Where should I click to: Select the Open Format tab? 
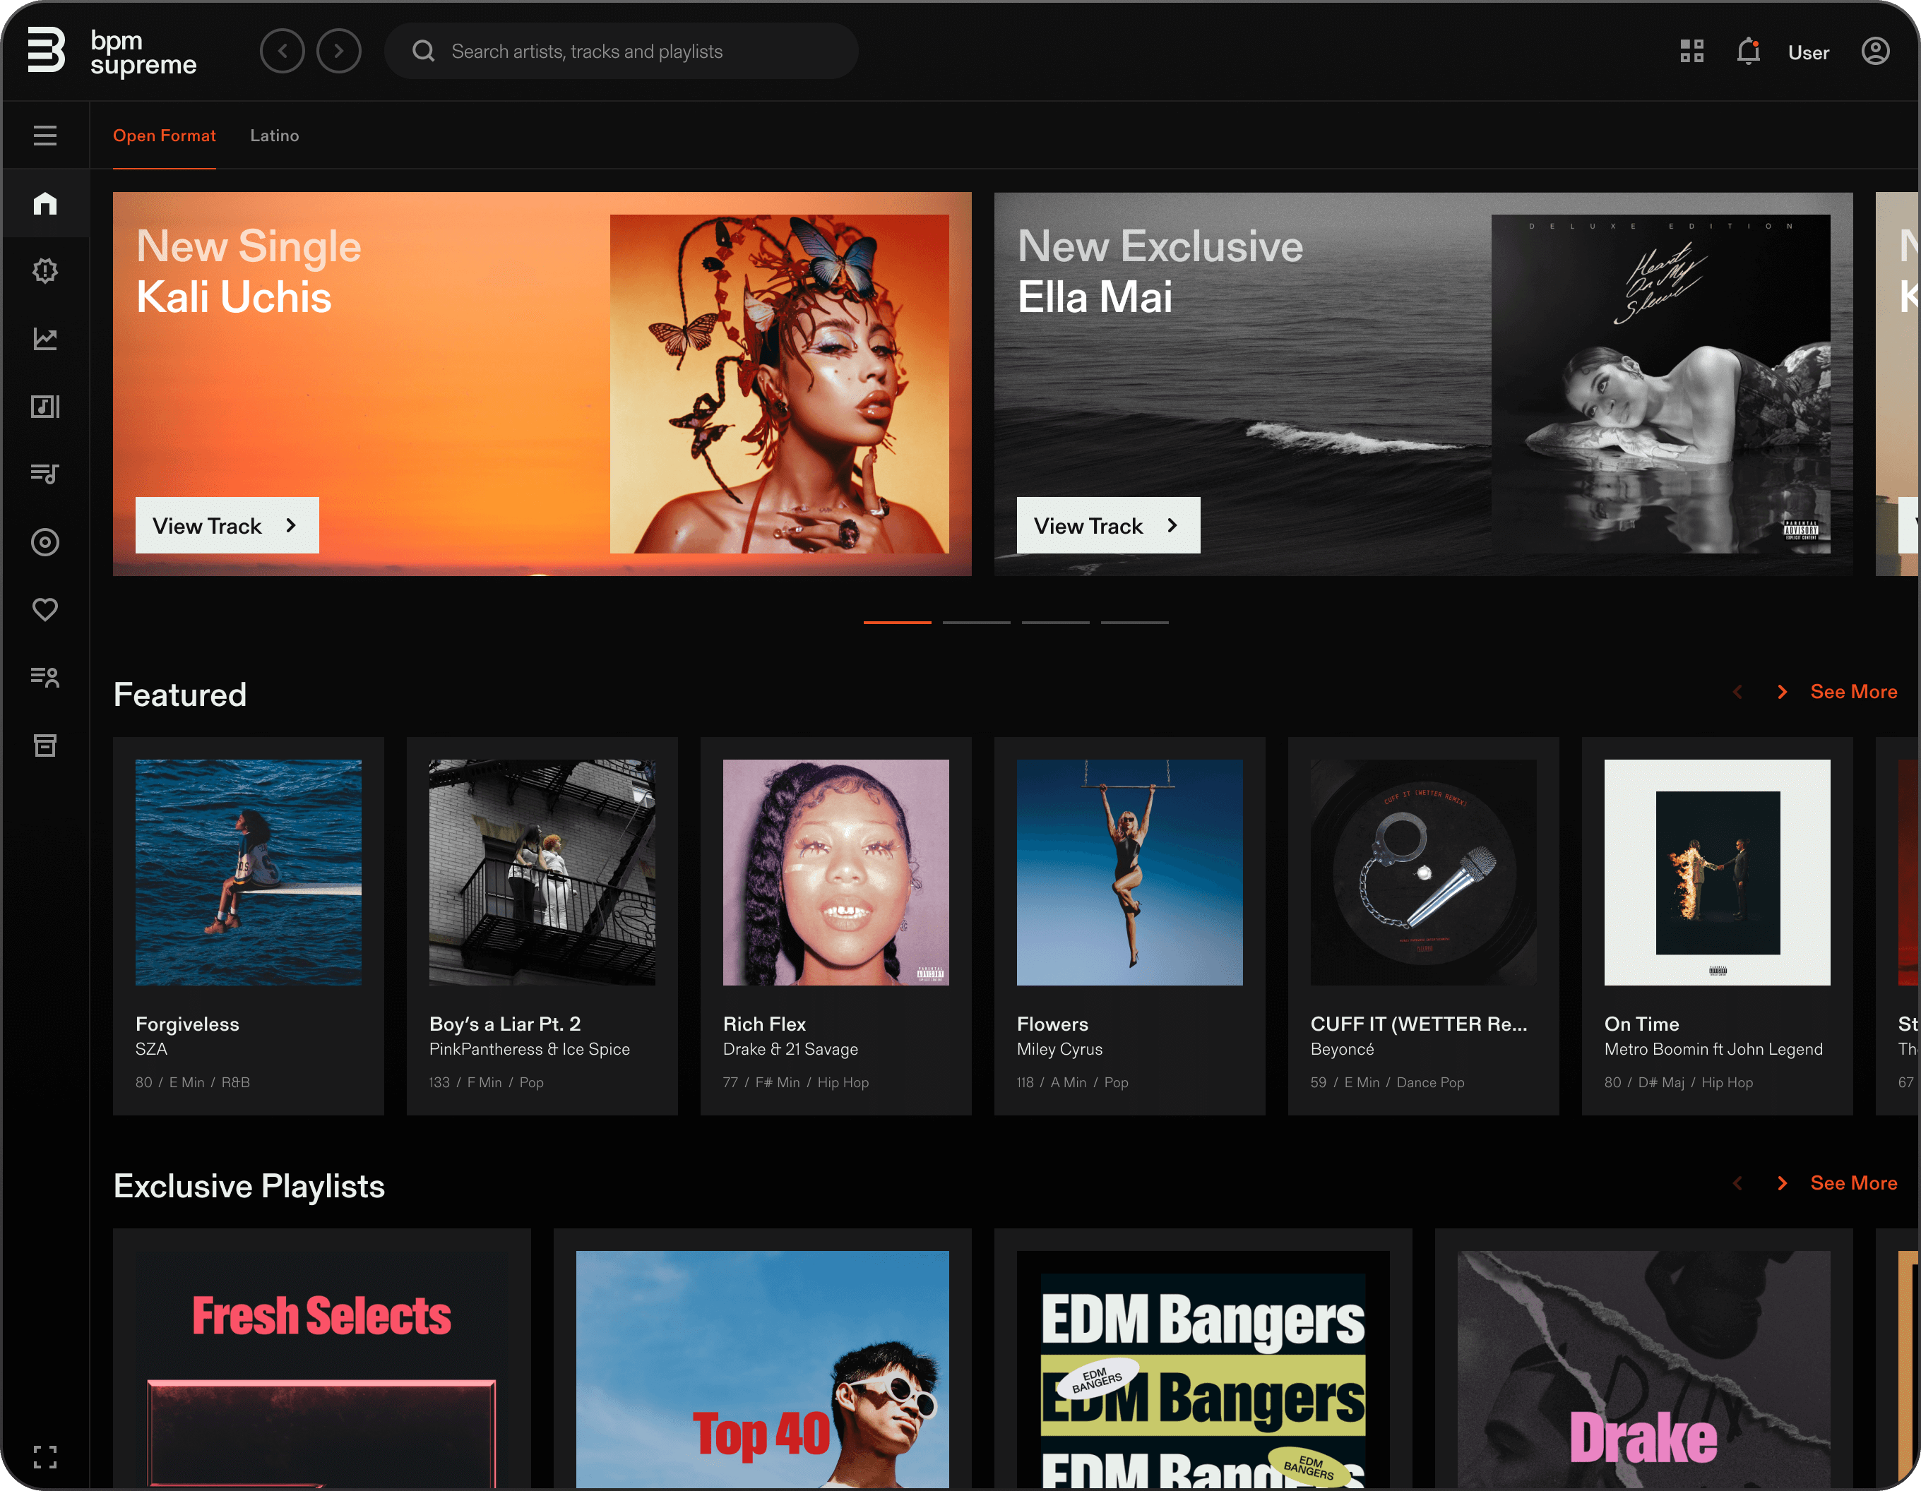165,136
